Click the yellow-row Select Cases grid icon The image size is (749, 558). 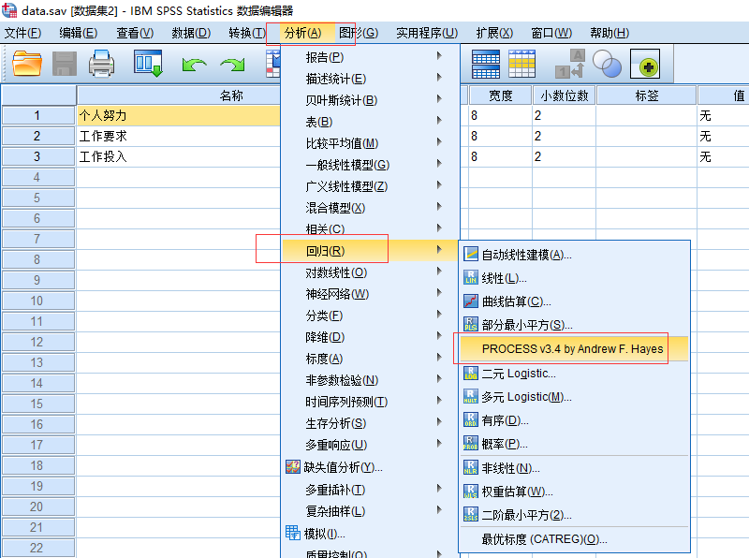(x=522, y=64)
